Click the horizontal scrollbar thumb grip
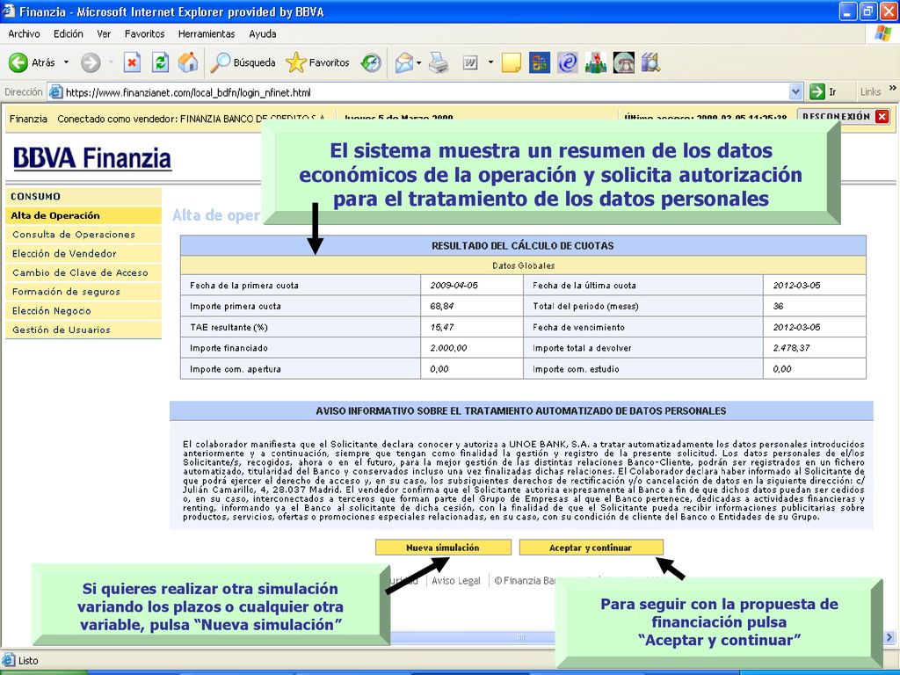The width and height of the screenshot is (900, 675). point(521,637)
